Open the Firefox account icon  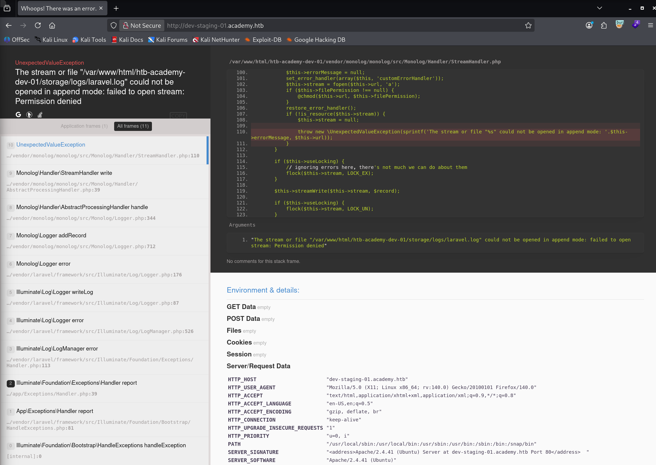click(x=589, y=26)
